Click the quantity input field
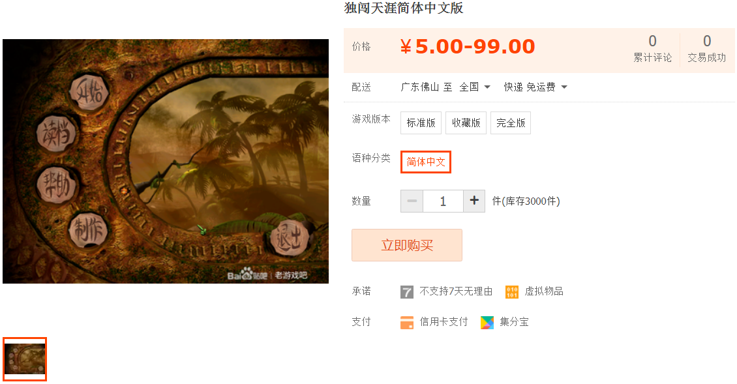Viewport: 737px width, 384px height. pyautogui.click(x=443, y=201)
